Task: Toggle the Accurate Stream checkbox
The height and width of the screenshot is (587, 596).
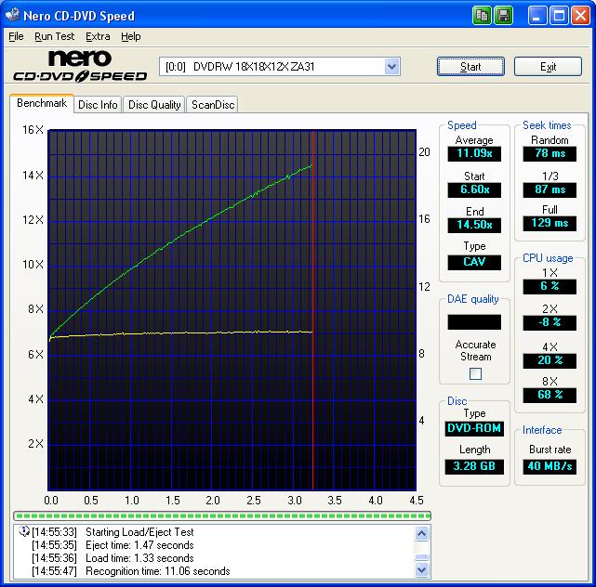Action: (475, 374)
